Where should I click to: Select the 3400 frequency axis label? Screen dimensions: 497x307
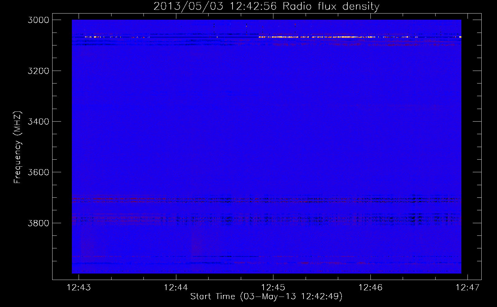(38, 122)
